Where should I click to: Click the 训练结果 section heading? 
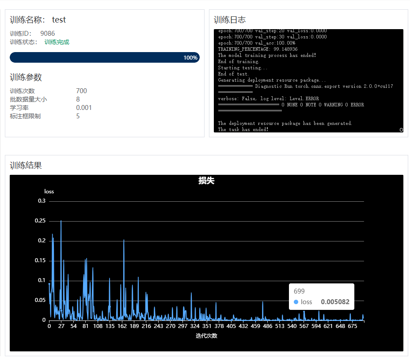[26, 166]
